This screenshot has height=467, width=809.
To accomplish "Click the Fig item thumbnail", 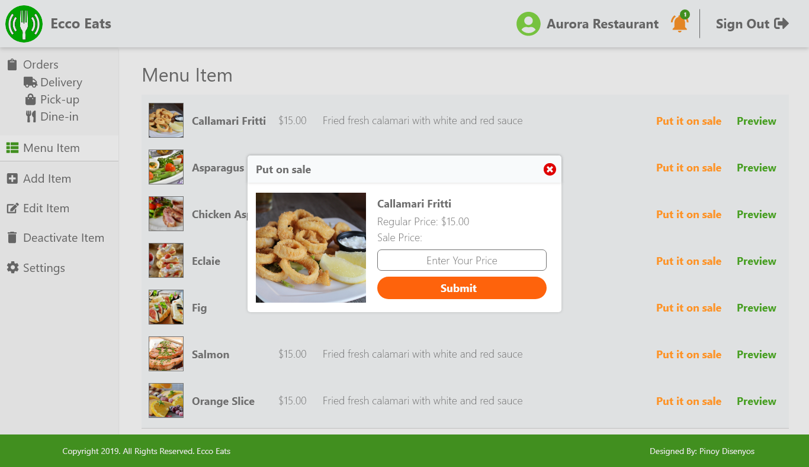I will click(166, 307).
